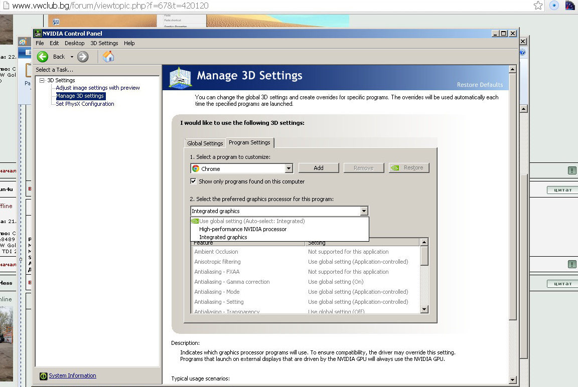
Task: Open the Desktop menu
Action: 75,43
